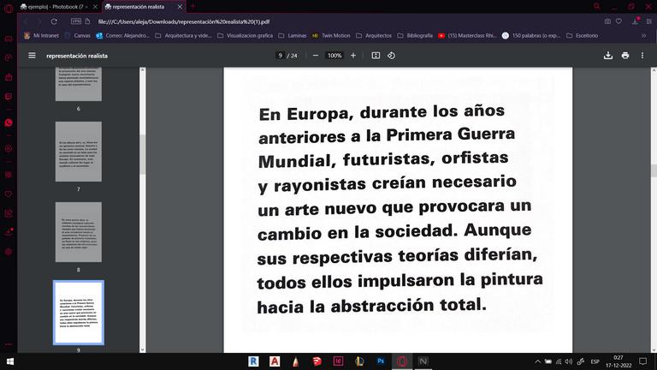This screenshot has height=370, width=657.
Task: Expand the Escritorio bookmark folder
Action: click(x=582, y=36)
